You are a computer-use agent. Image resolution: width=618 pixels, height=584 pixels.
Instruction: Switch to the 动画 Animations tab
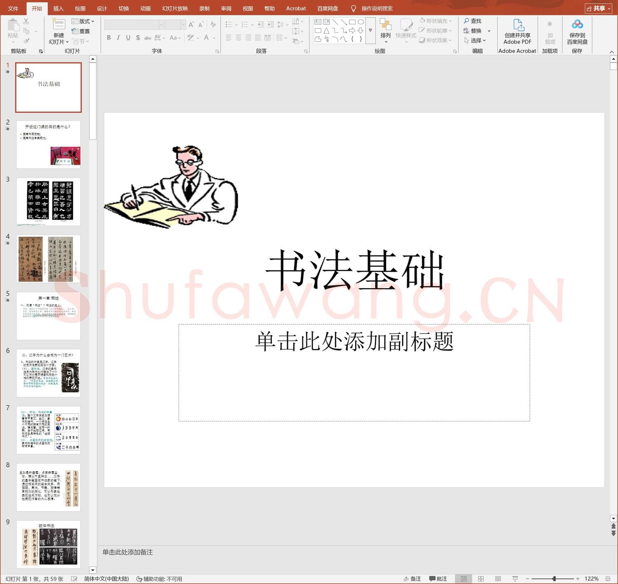[145, 8]
